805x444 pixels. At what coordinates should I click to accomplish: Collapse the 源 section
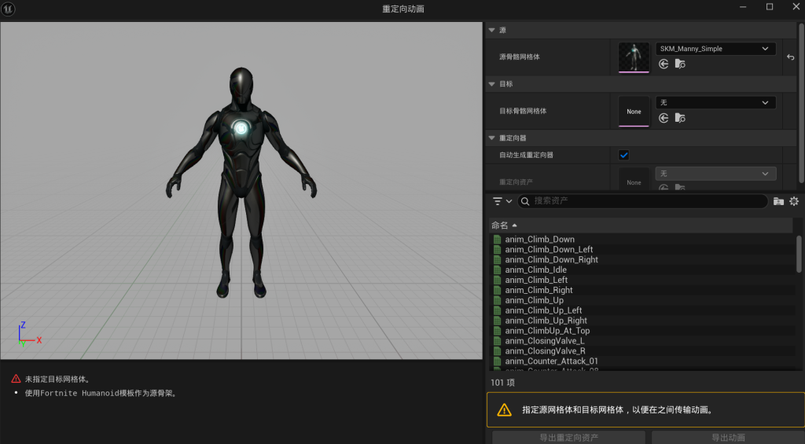click(x=492, y=31)
